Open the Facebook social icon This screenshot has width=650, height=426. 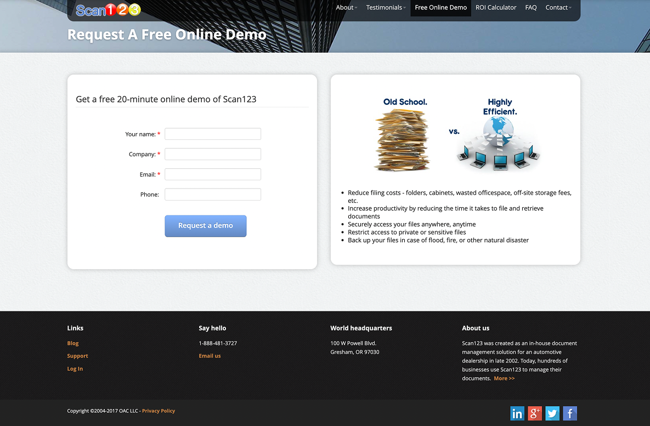coord(570,413)
